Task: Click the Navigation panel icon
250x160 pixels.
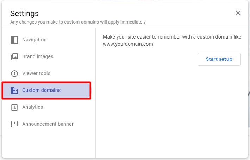Action: click(14, 40)
